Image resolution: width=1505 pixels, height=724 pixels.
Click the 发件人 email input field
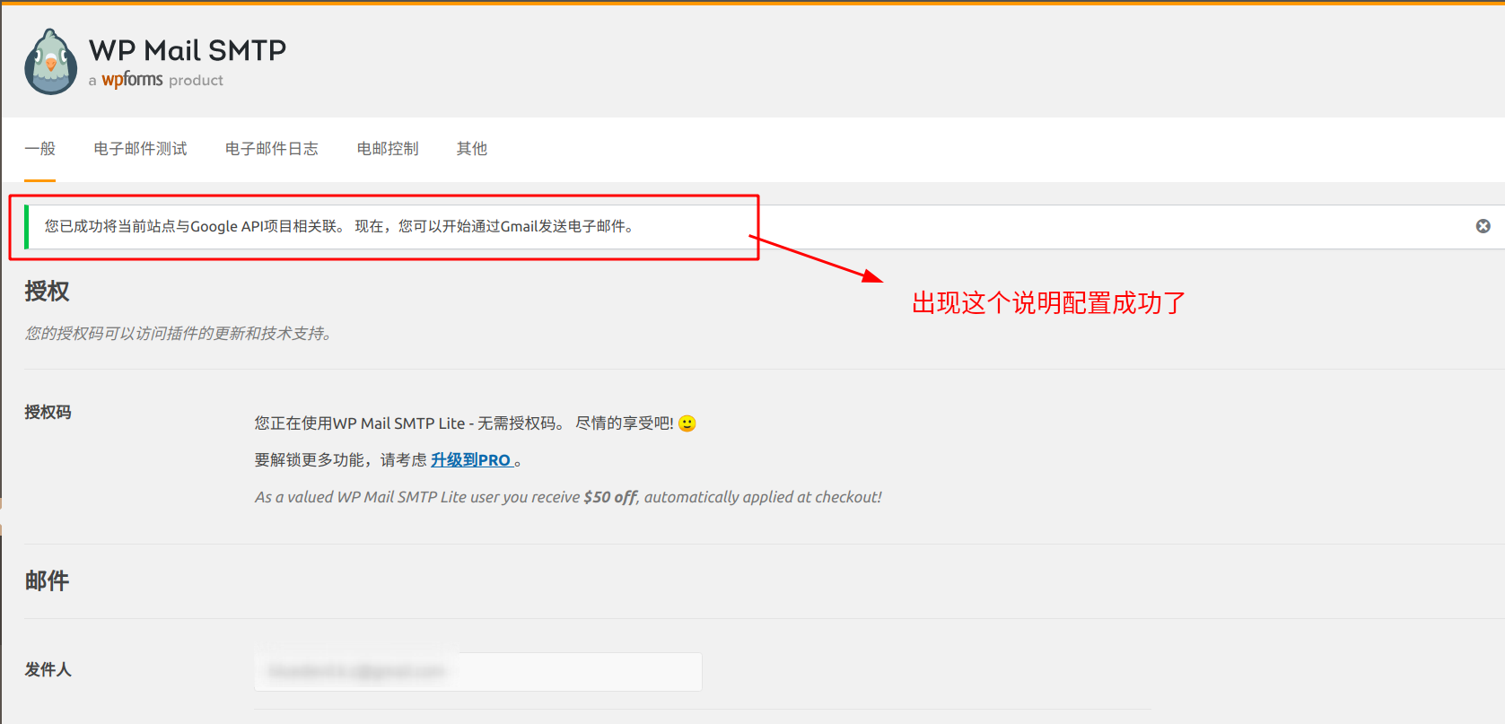click(478, 672)
